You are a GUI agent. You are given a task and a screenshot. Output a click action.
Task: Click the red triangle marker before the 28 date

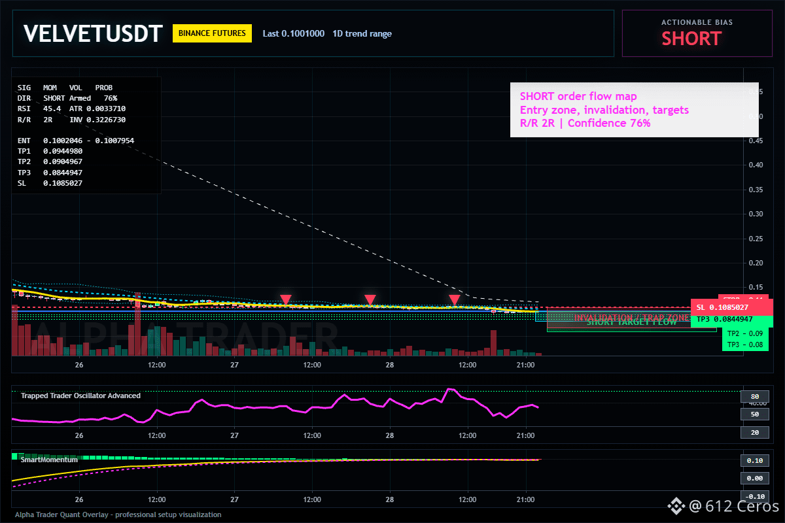click(370, 300)
